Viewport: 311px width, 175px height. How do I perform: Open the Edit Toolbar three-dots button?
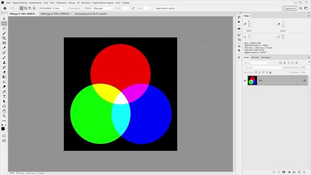pyautogui.click(x=4, y=121)
